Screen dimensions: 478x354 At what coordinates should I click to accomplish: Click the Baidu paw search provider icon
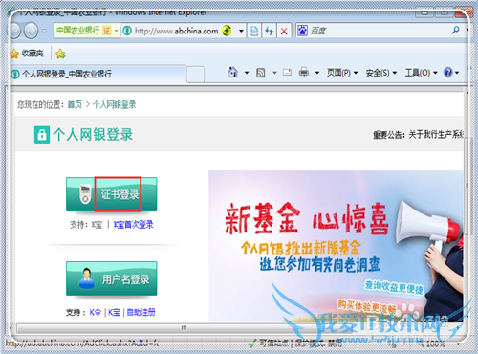pyautogui.click(x=302, y=31)
